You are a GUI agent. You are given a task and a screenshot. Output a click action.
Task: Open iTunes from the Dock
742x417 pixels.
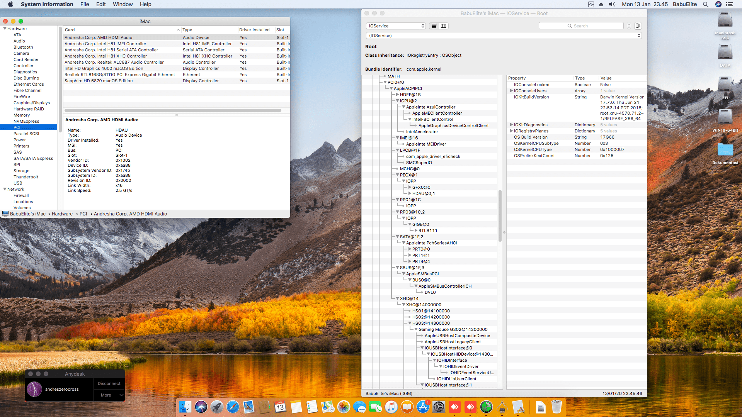point(391,407)
